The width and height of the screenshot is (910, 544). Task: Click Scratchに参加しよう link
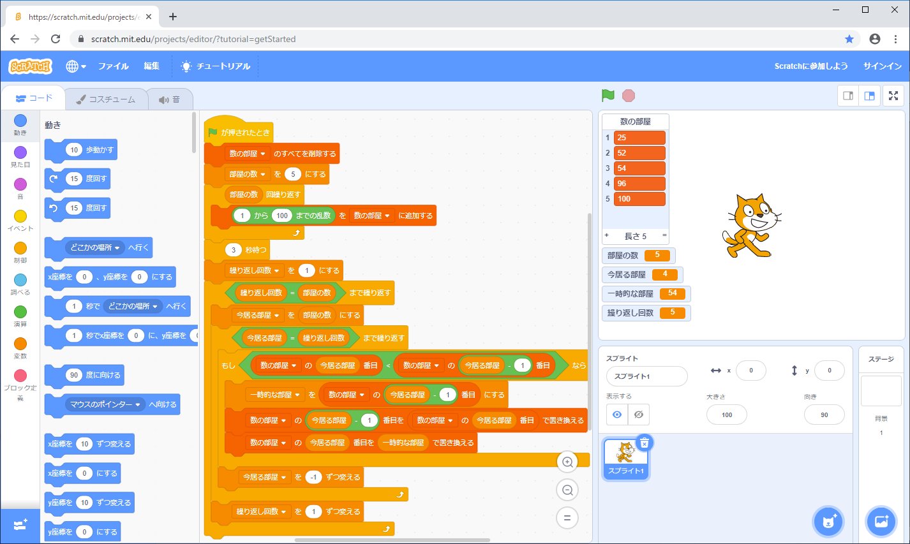tap(810, 66)
